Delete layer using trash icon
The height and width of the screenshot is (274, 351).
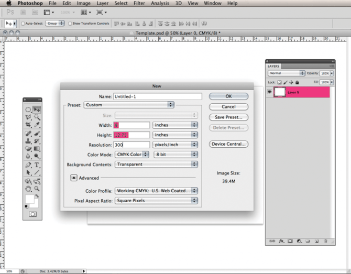pos(325,241)
